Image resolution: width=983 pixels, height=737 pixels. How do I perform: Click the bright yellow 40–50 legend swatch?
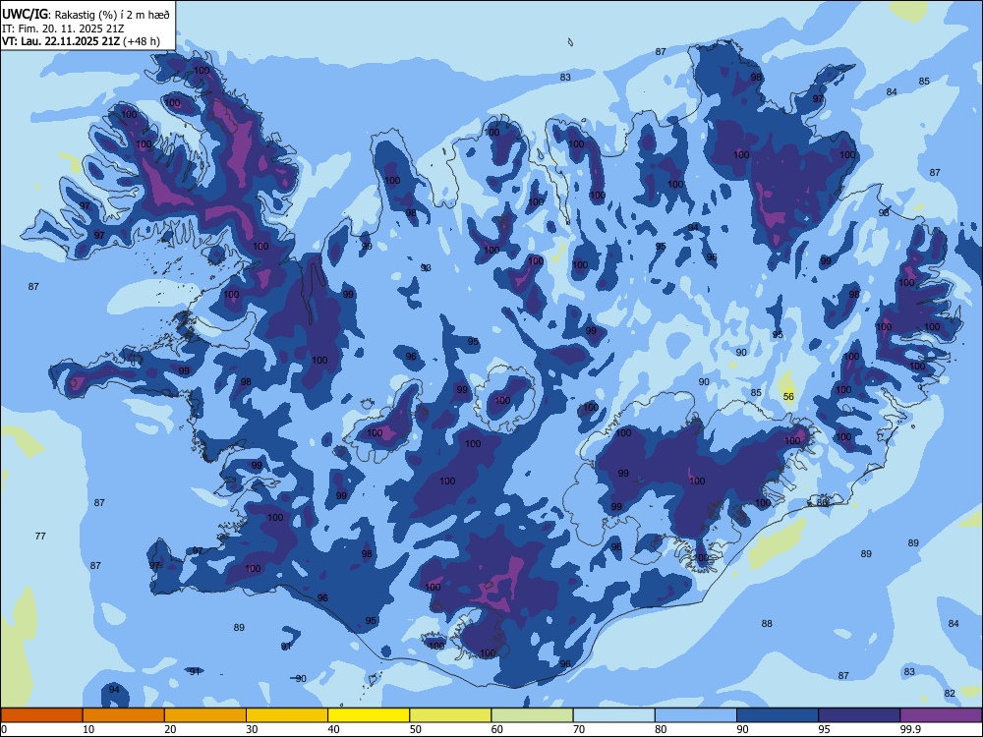point(369,715)
